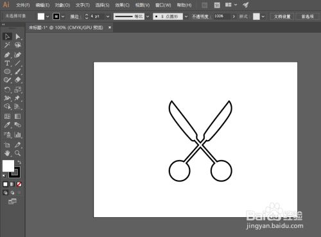Open the 效果(C) menu
This screenshot has height=237, width=321.
click(122, 5)
